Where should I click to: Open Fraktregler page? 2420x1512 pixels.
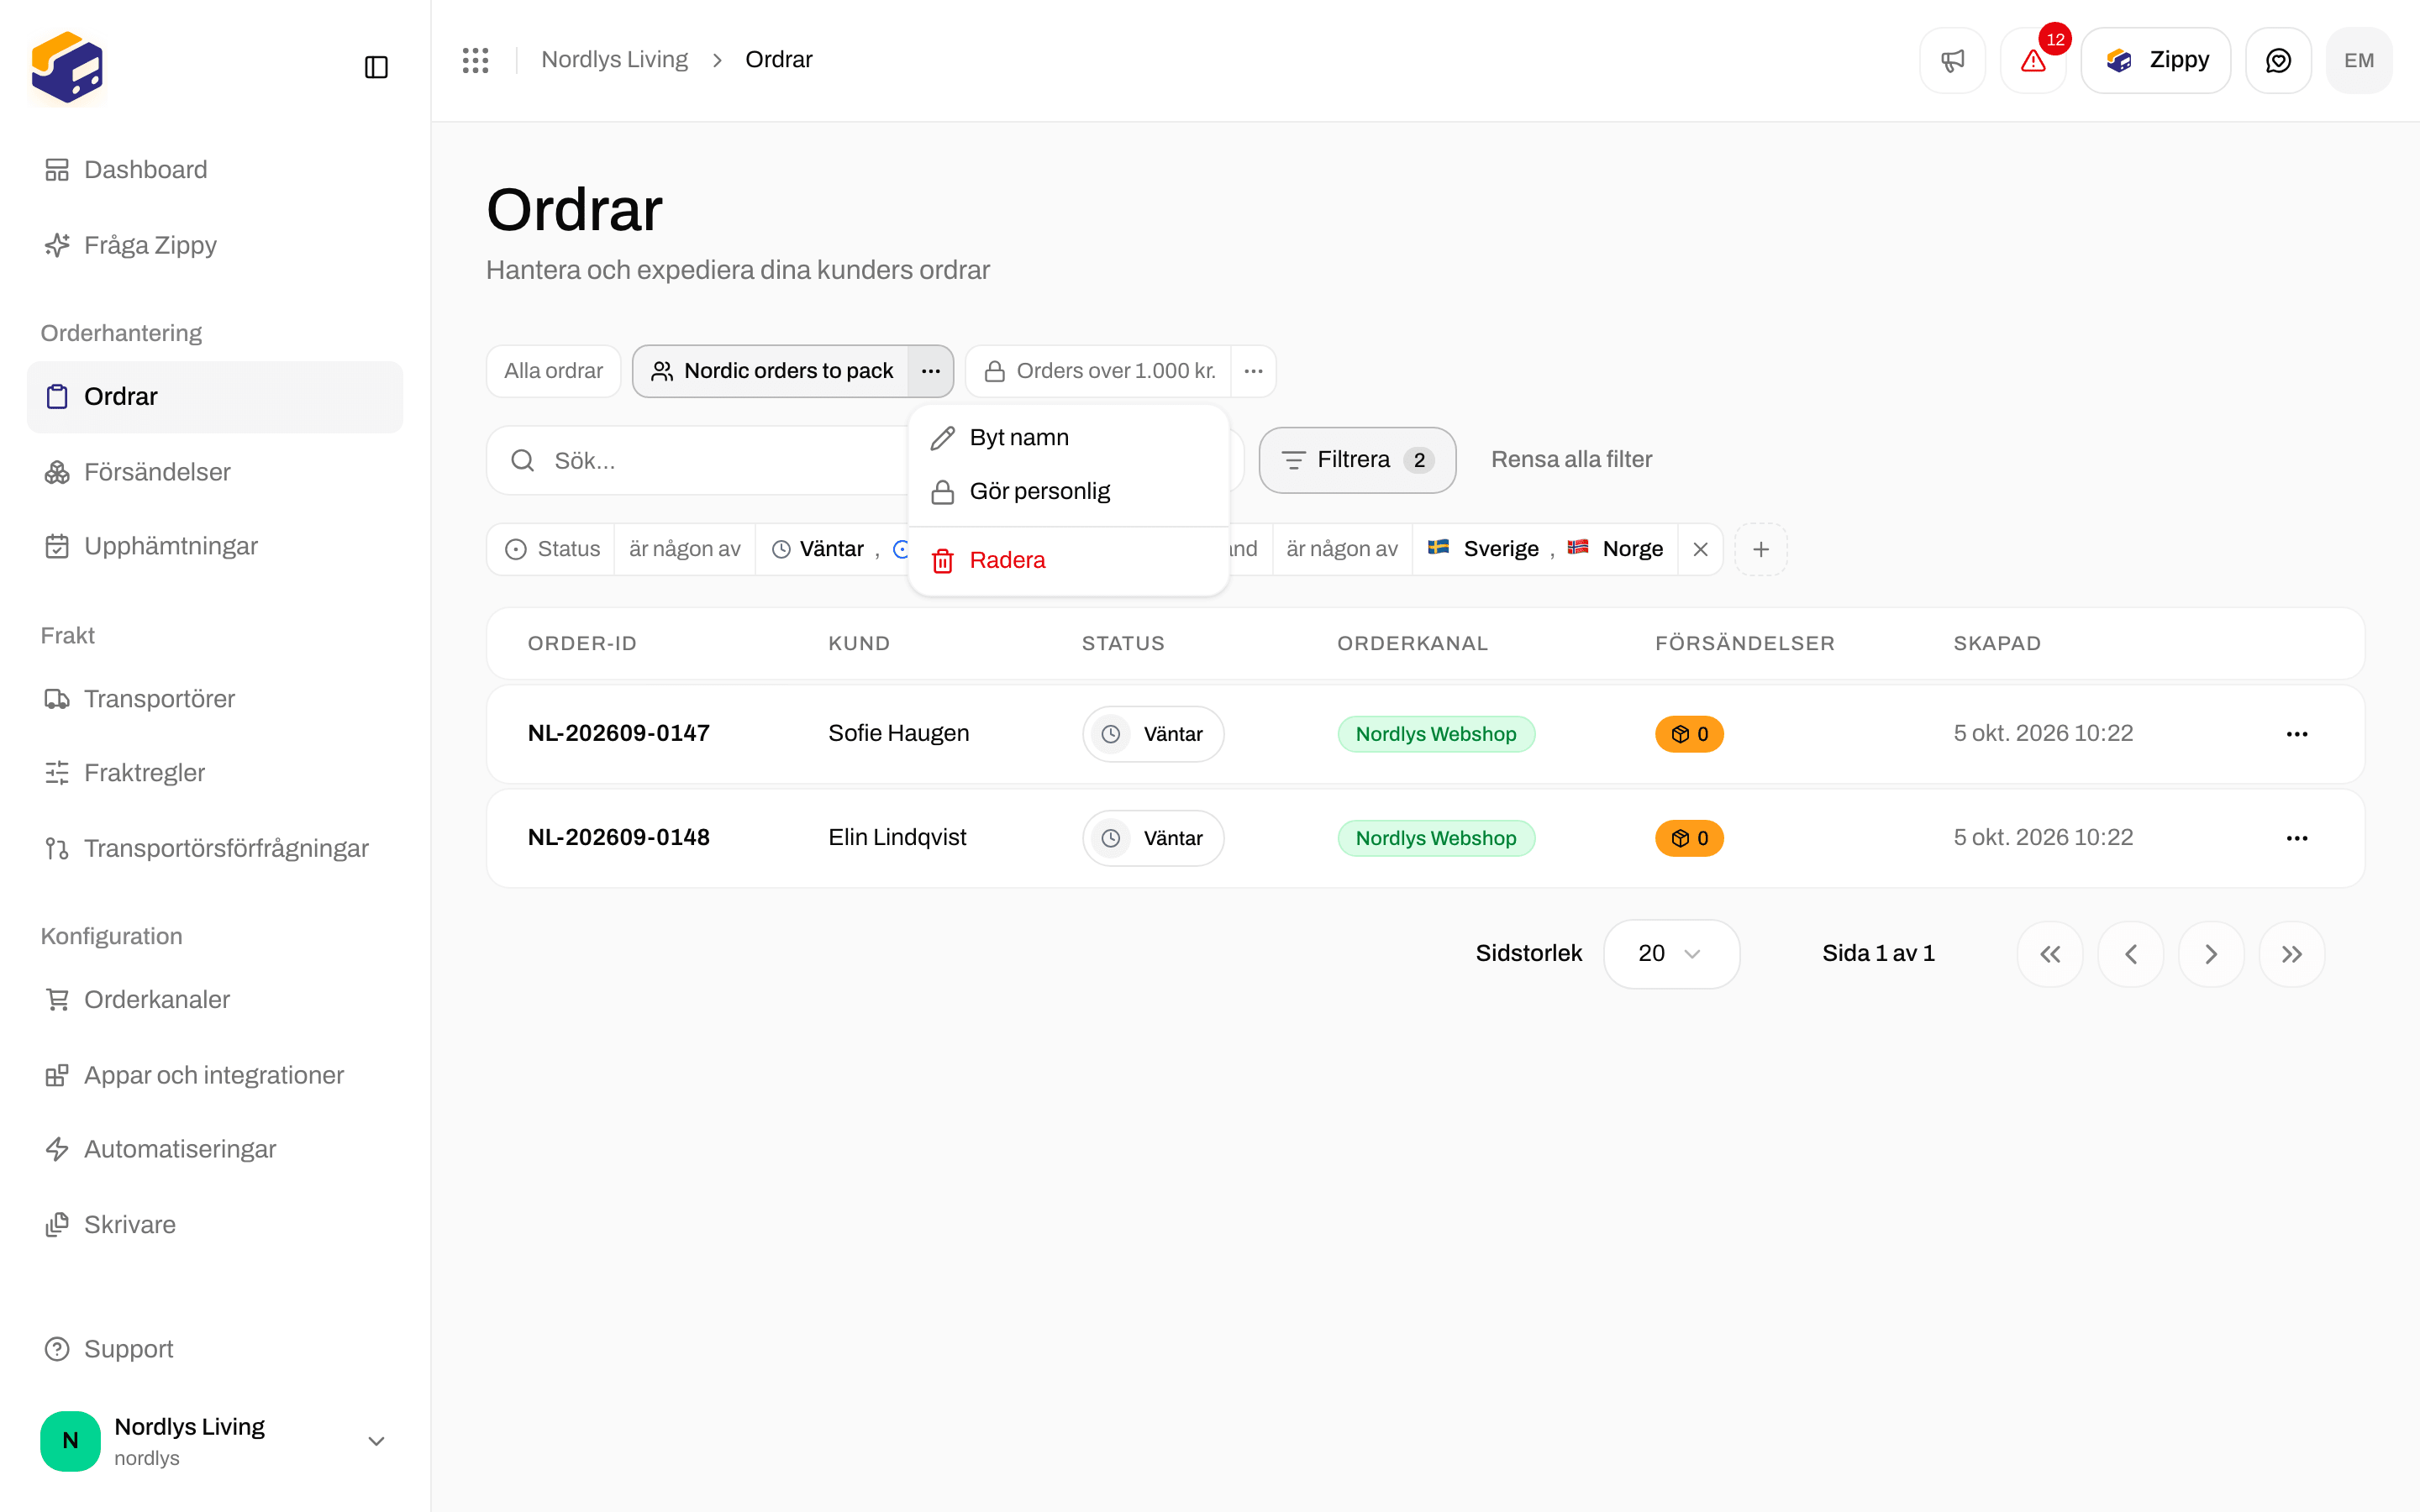215,773
